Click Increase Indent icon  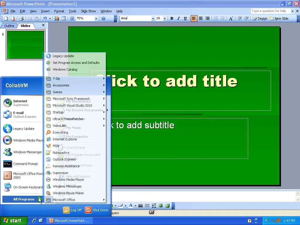[x=247, y=18]
